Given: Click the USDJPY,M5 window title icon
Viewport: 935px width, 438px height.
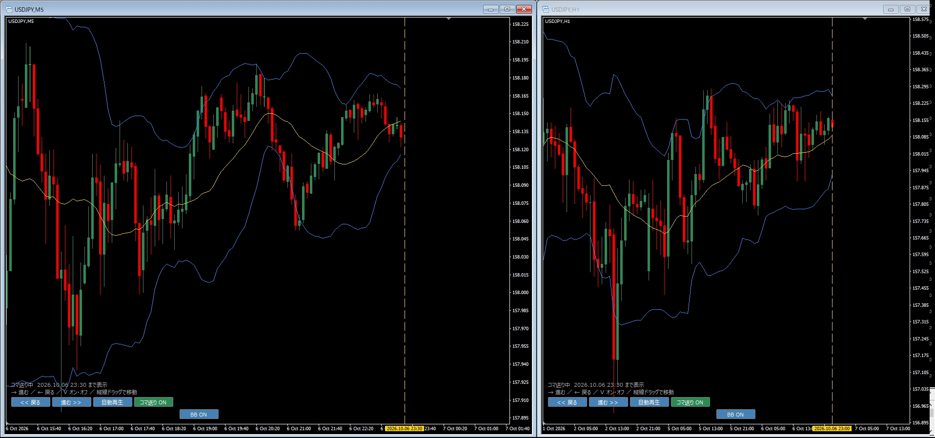Looking at the screenshot, I should (x=9, y=9).
